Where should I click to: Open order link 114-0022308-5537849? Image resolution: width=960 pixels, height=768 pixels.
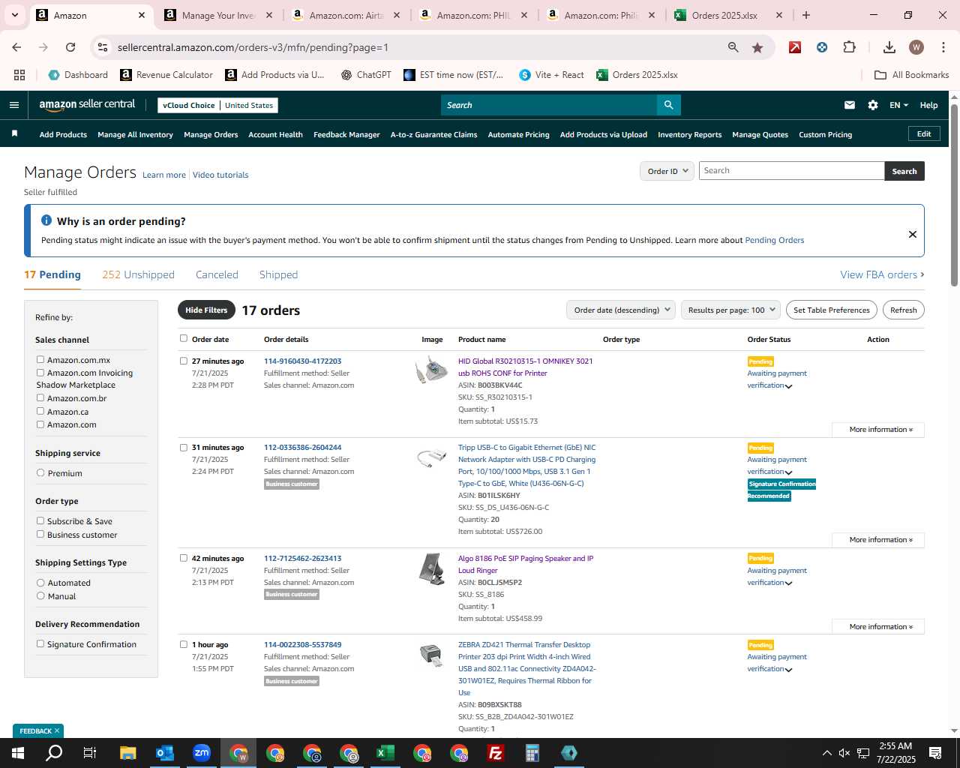click(302, 644)
